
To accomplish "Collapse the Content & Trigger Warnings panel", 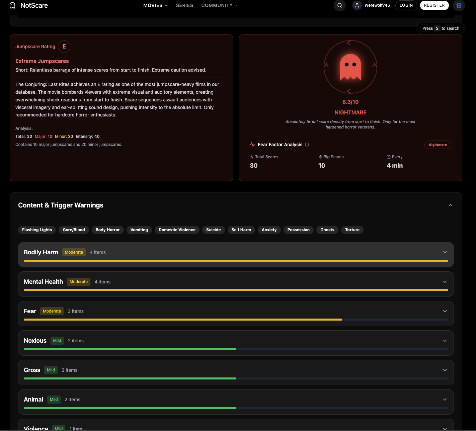I will [x=451, y=205].
